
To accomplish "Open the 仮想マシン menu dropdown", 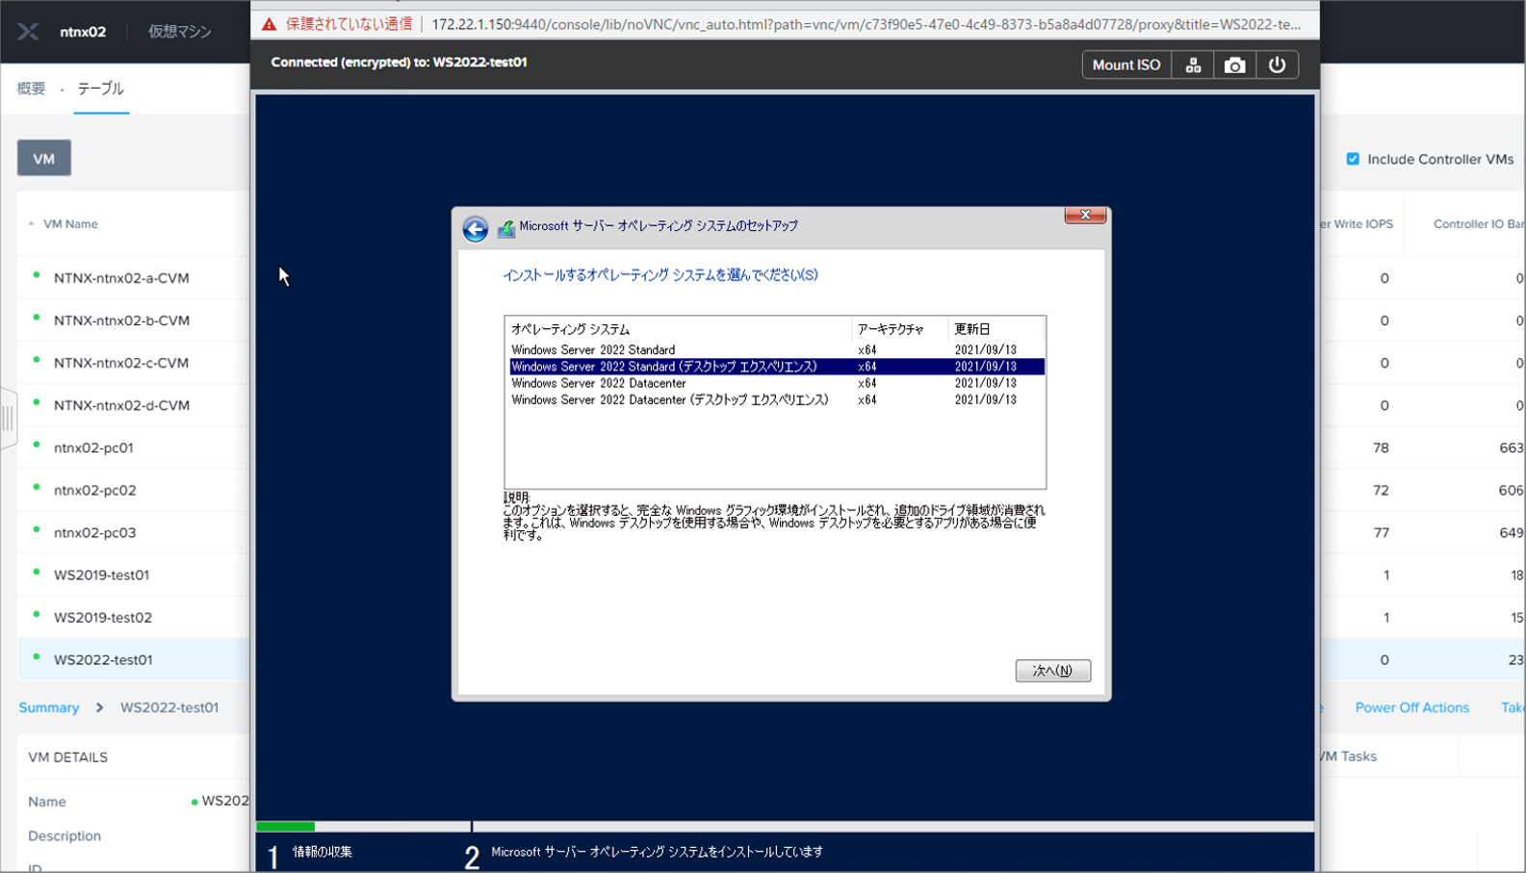I will (x=179, y=32).
